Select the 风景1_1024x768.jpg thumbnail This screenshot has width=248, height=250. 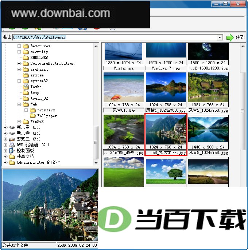point(166,87)
